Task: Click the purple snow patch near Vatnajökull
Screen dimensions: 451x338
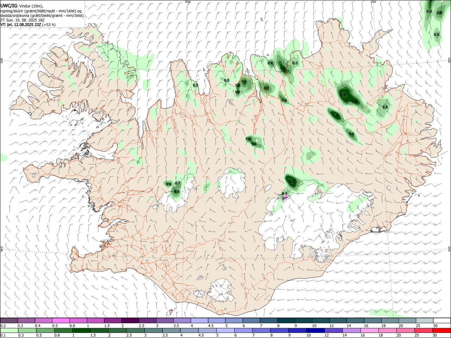Action: click(285, 196)
